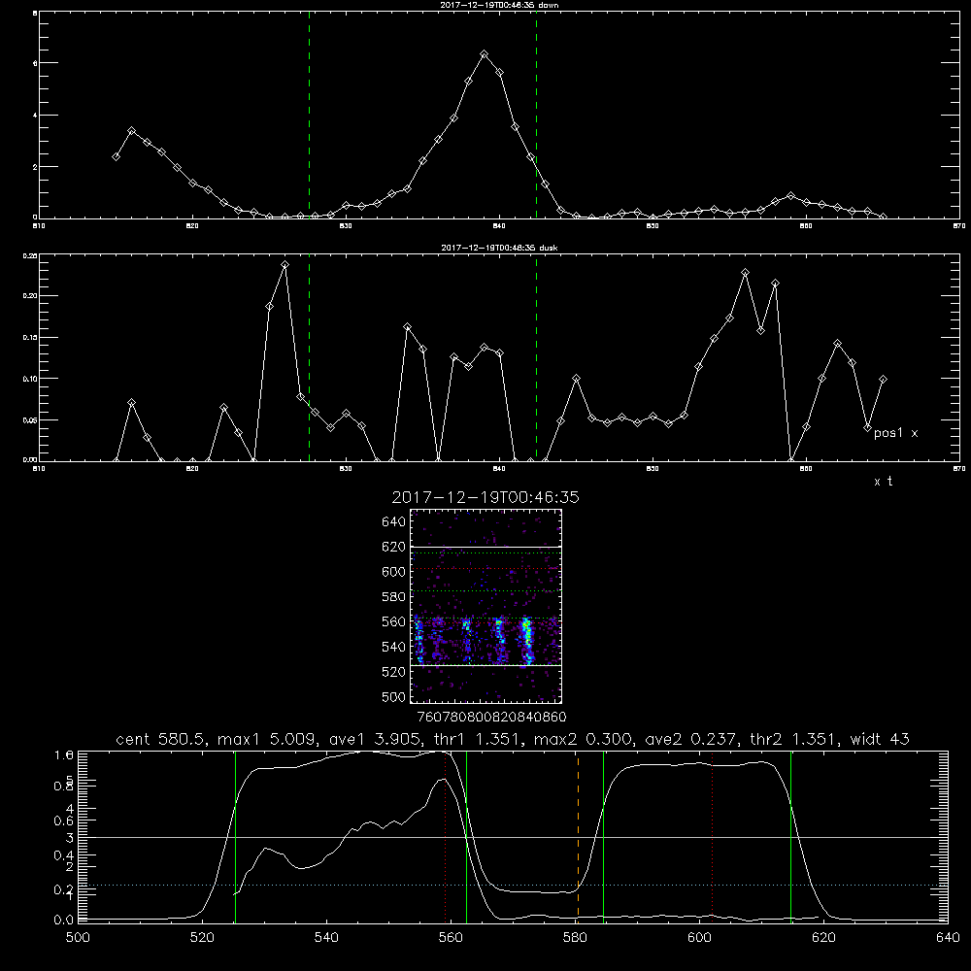Click the image x-axis label string 760780800820840860

(491, 717)
